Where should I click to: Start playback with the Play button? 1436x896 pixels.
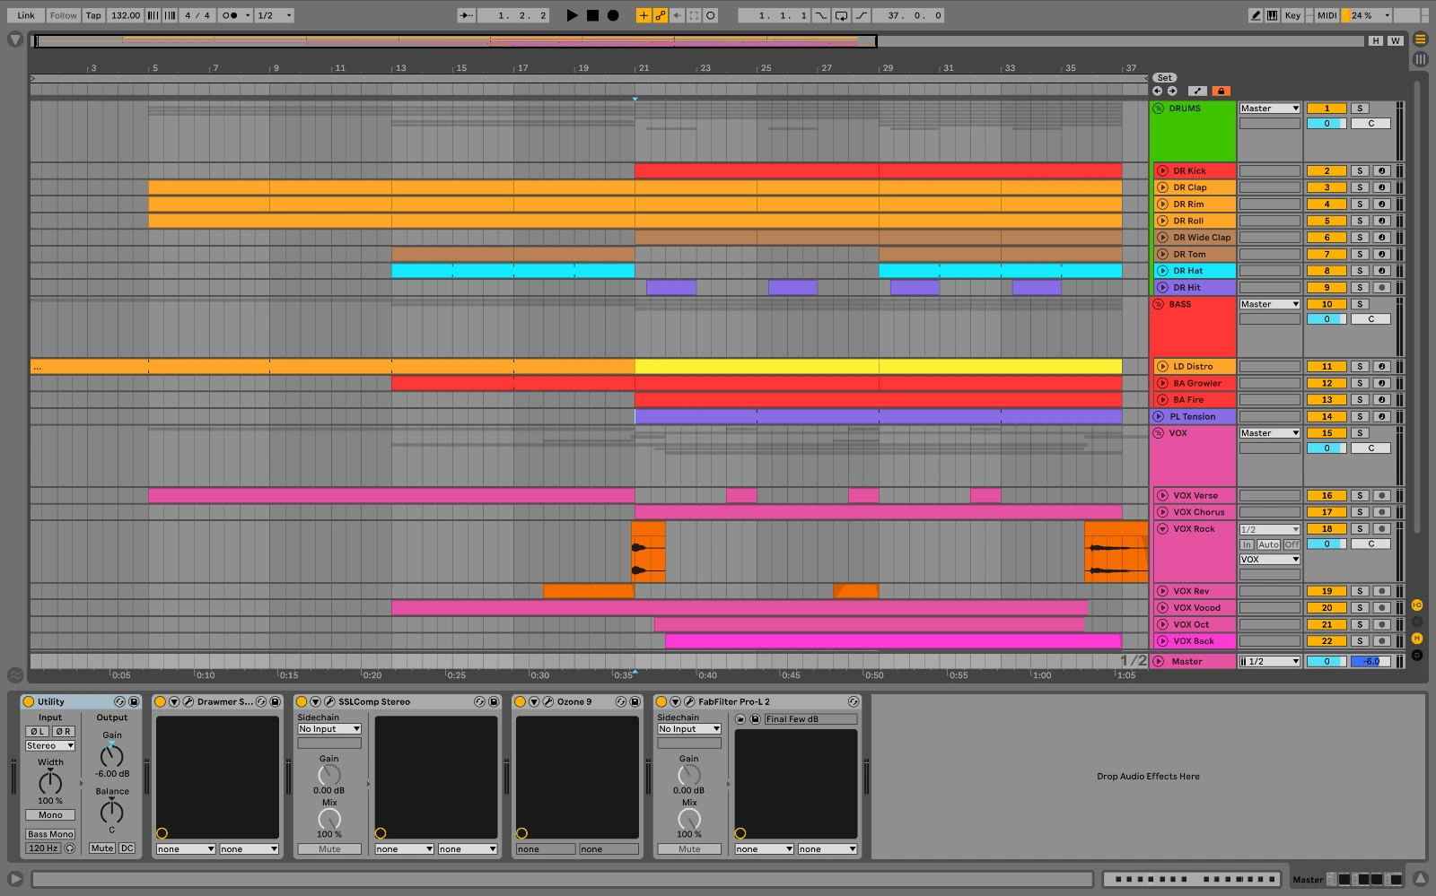point(572,15)
